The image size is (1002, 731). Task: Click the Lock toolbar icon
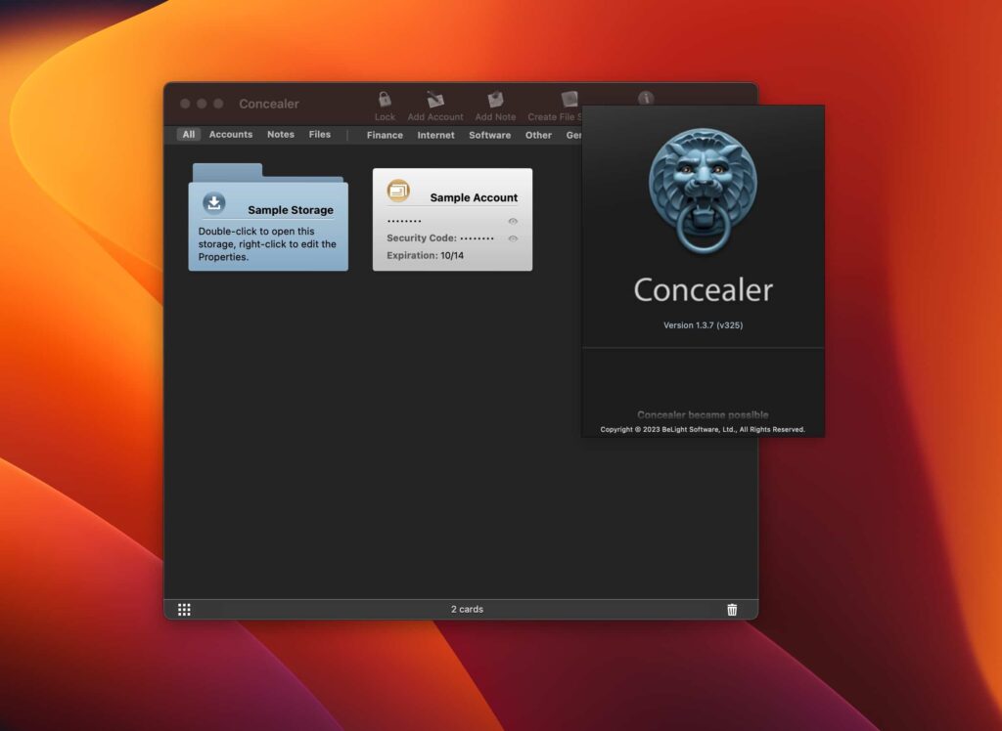385,101
